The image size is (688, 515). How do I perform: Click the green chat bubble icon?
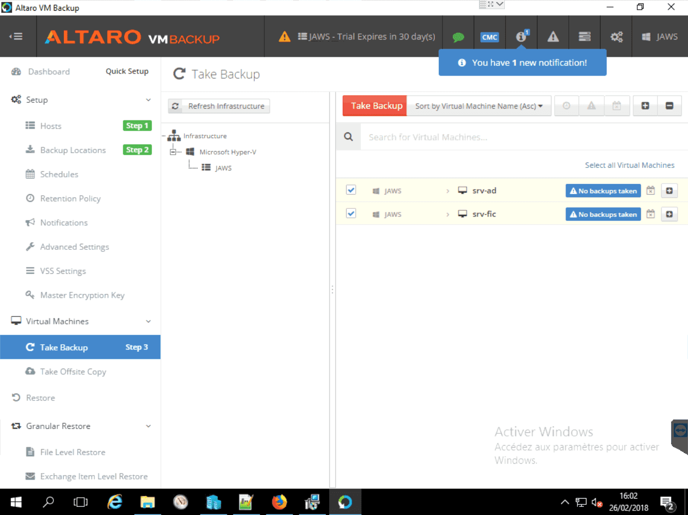(x=458, y=37)
